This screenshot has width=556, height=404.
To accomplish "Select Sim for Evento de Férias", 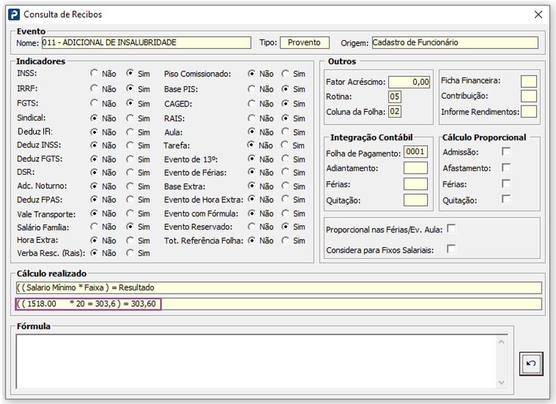I will 285,172.
